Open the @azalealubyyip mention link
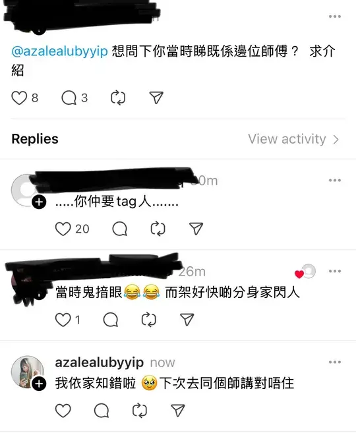 click(59, 51)
